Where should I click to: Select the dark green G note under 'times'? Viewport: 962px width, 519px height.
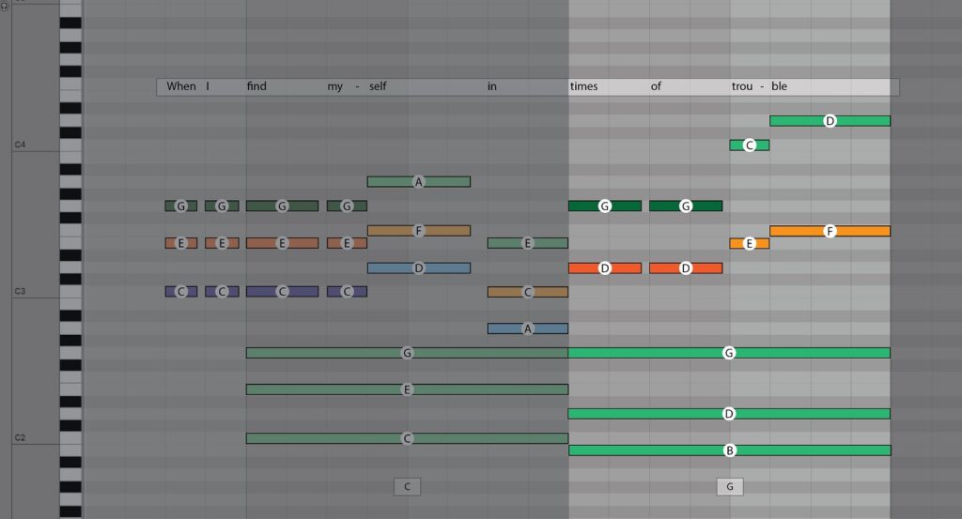[x=605, y=206]
